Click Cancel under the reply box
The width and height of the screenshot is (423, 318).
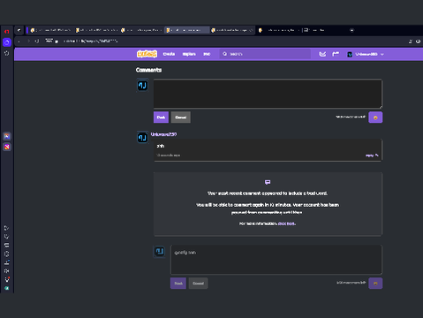(198, 284)
